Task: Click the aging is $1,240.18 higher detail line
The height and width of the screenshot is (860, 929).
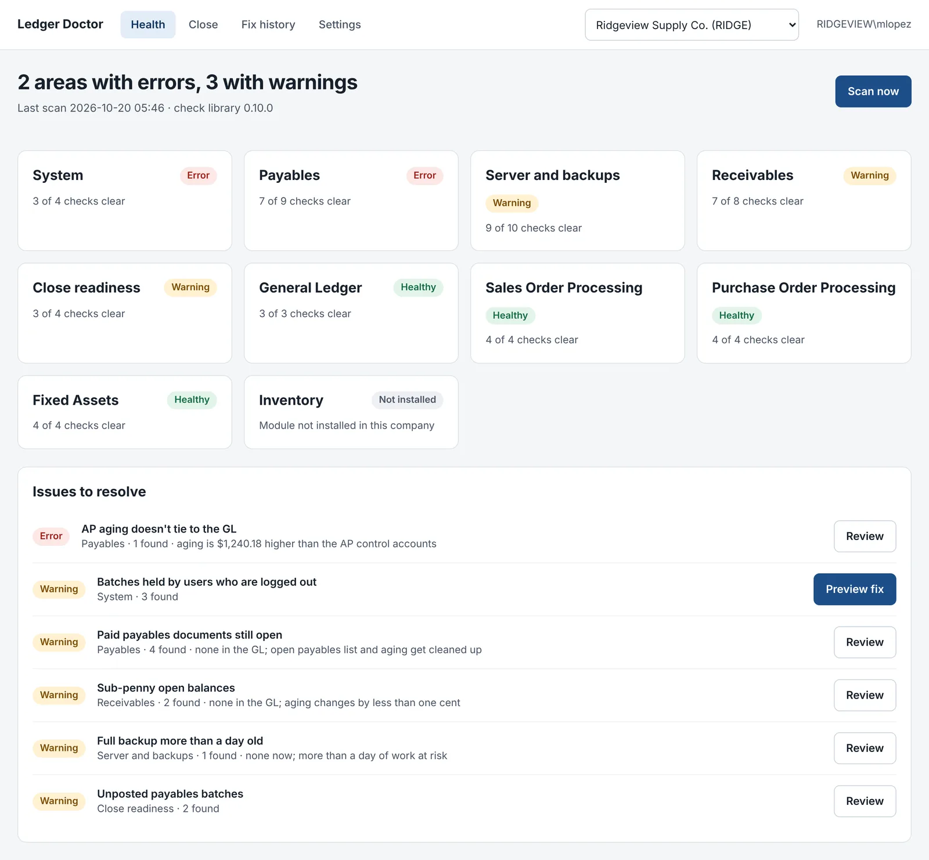Action: [x=259, y=544]
